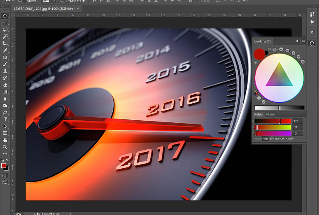
Task: Set slider mode to LAB
Action: coord(277,139)
